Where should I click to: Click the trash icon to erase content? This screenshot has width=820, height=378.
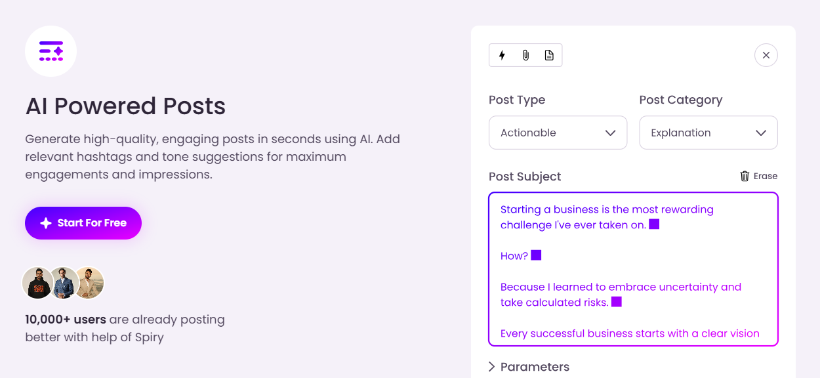(x=743, y=176)
